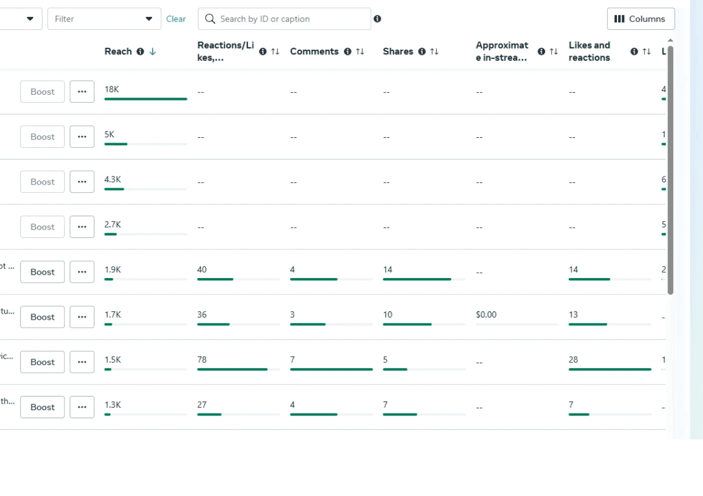Screen dimensions: 703x496
Task: Click the info icon next to Shares
Action: (x=422, y=51)
